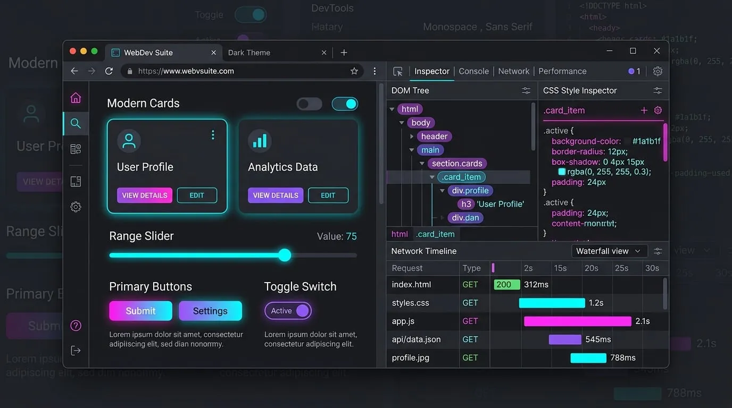The width and height of the screenshot is (732, 408).
Task: Collapse the html node in the DOM tree
Action: click(x=392, y=109)
